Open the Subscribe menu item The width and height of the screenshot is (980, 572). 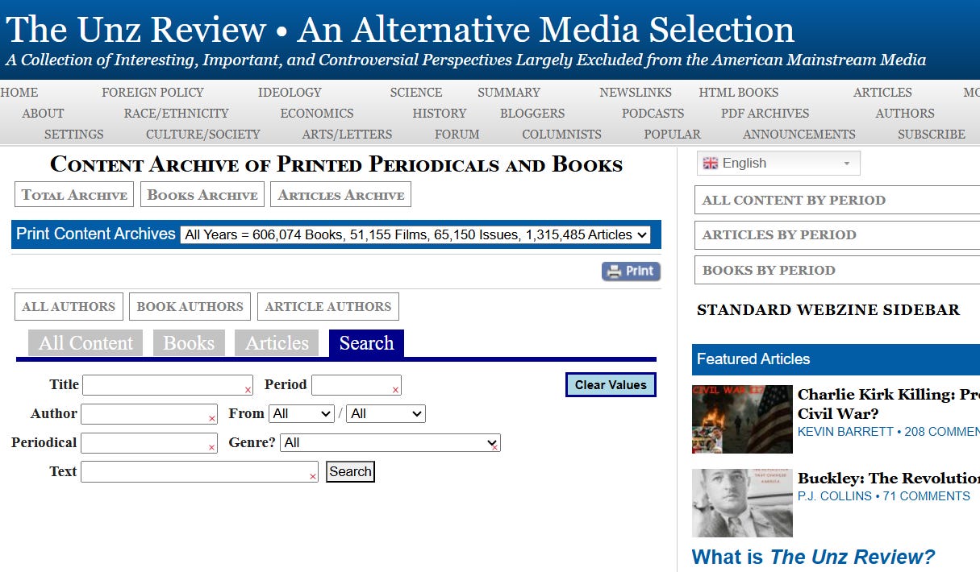tap(932, 135)
